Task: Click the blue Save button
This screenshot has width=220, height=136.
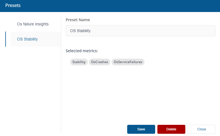Action: click(141, 129)
